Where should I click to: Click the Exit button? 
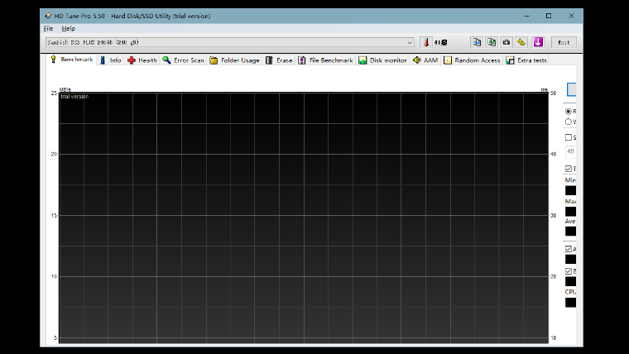coord(564,42)
